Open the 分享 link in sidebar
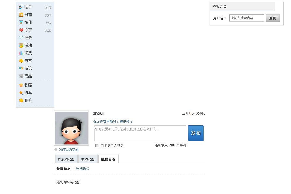This screenshot has width=291, height=194. click(28, 30)
